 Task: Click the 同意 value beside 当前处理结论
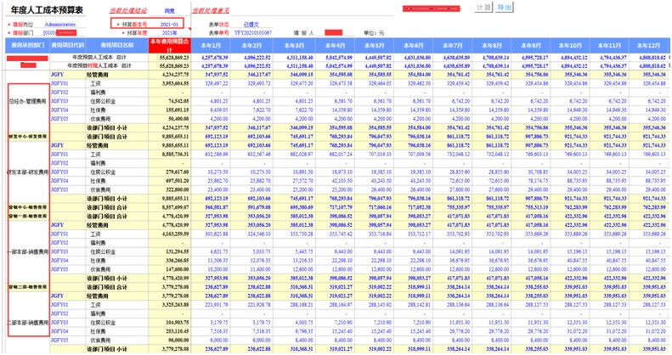click(x=170, y=11)
